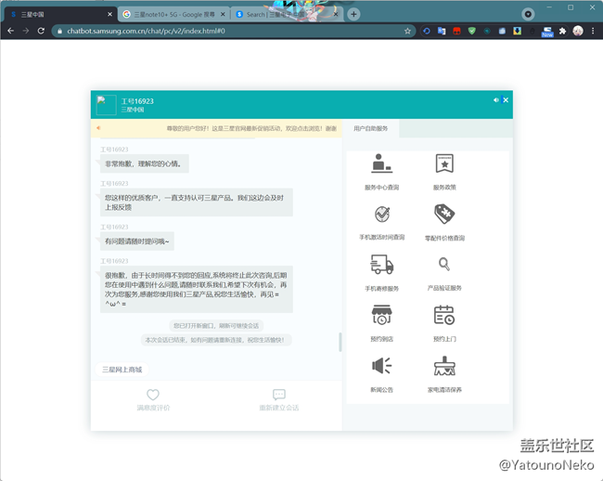The height and width of the screenshot is (481, 603).
Task: Open the 三星网上商城 quick link
Action: (122, 370)
